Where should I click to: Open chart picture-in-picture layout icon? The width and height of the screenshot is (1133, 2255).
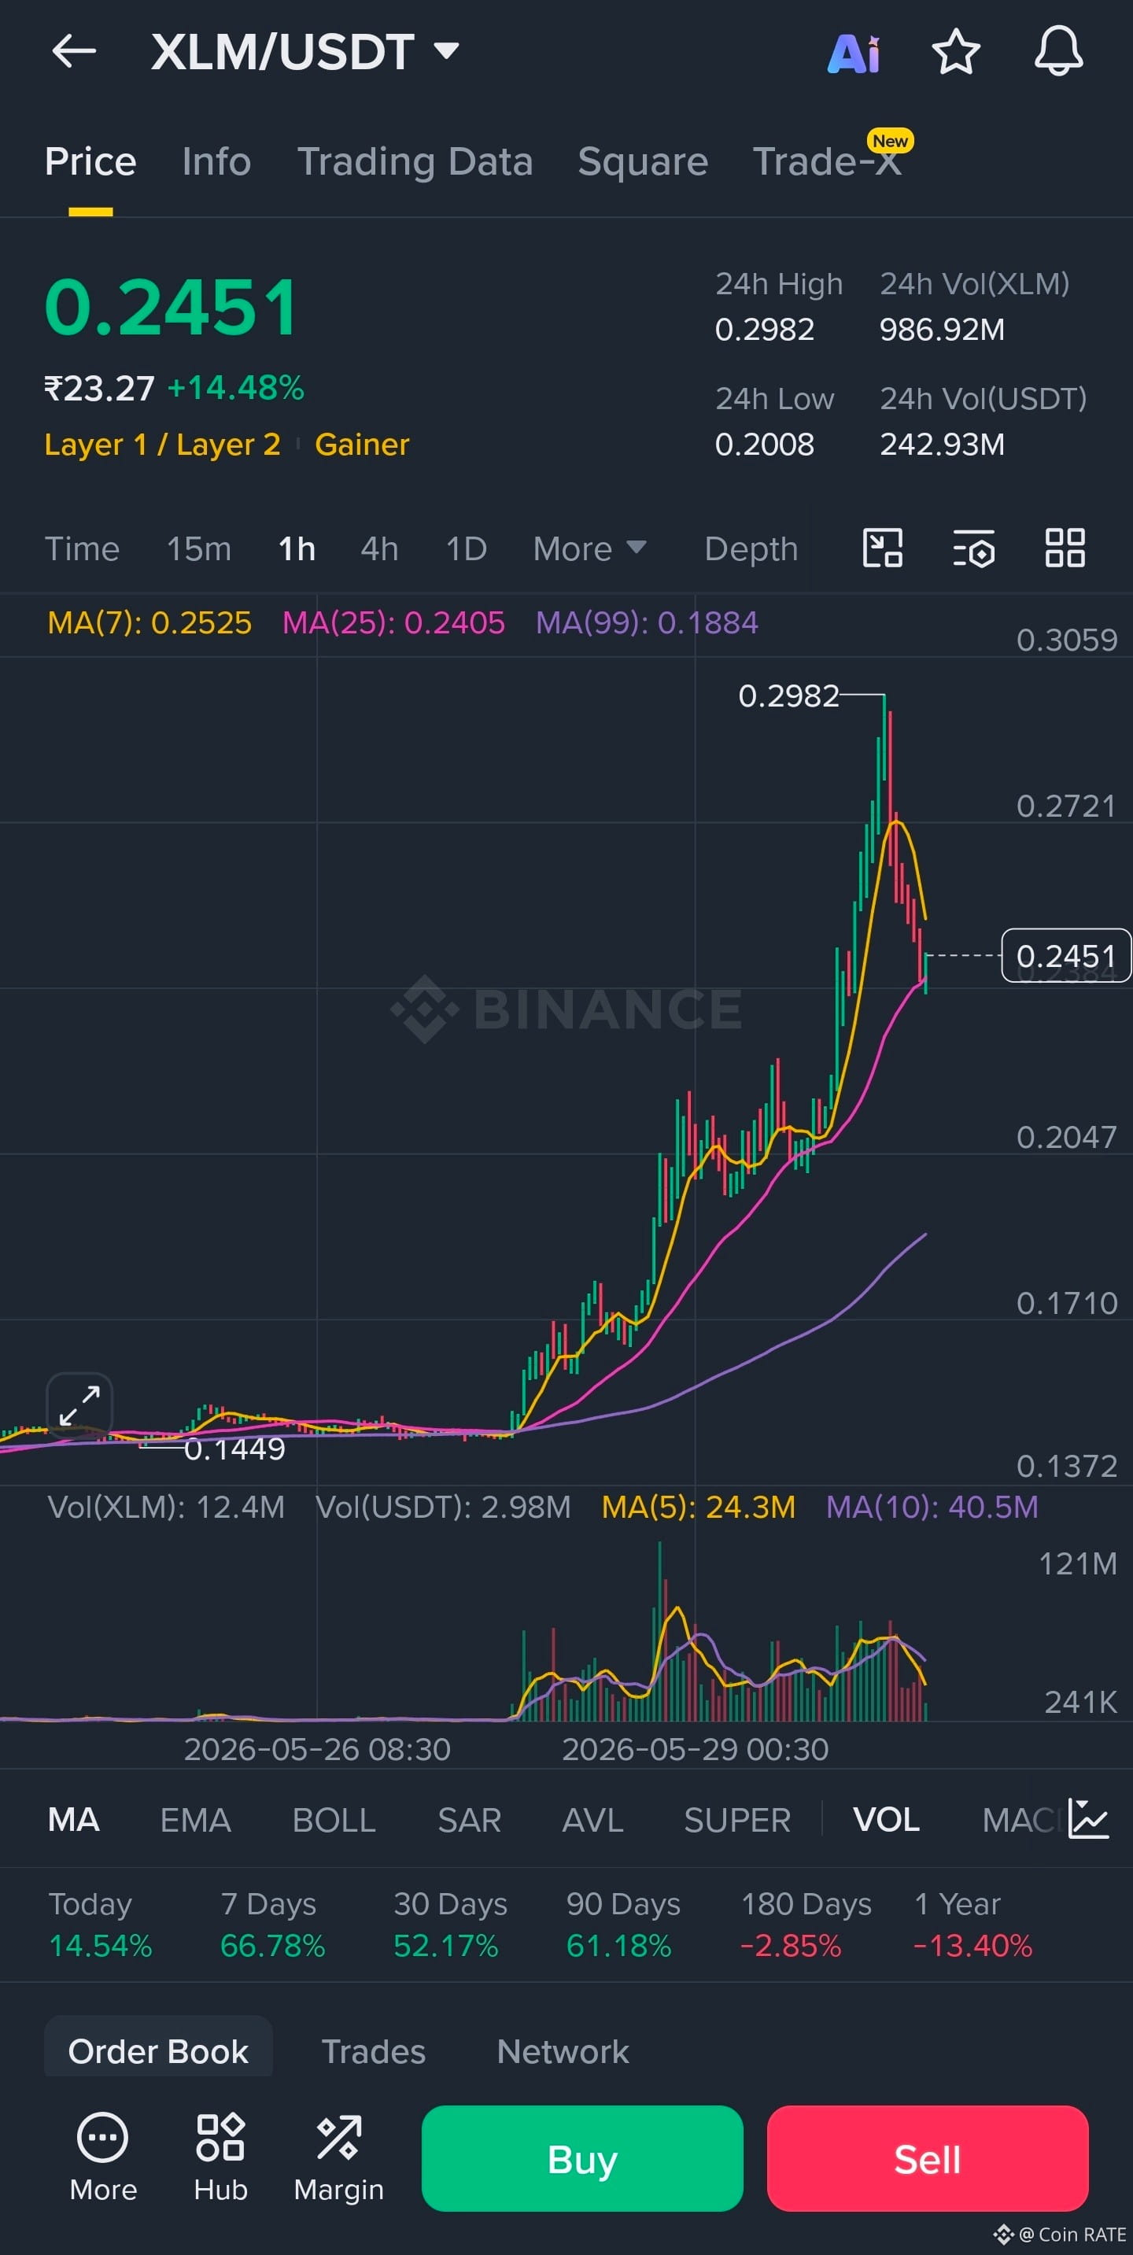pos(883,549)
